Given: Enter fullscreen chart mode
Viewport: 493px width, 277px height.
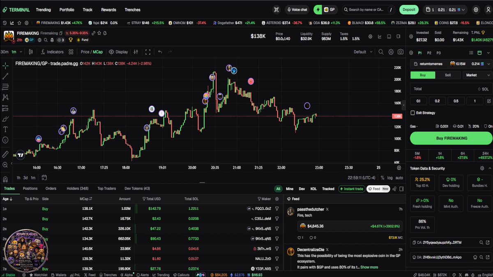Looking at the screenshot, I should point(148,52).
